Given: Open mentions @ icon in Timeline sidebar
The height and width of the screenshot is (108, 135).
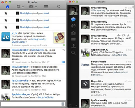Looking at the screenshot, I should pos(73,26).
